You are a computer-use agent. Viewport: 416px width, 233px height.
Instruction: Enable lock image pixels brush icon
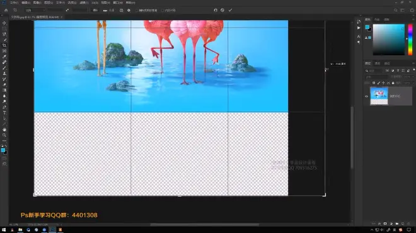[x=379, y=83]
